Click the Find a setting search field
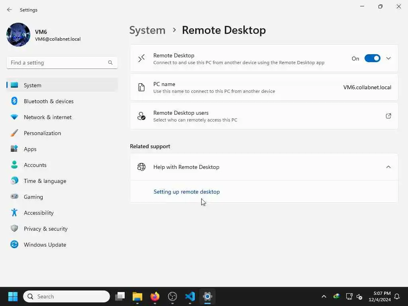Image resolution: width=408 pixels, height=306 pixels. 62,63
